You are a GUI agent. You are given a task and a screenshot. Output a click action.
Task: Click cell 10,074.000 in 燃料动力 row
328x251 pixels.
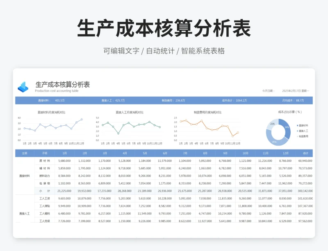pos(205,176)
